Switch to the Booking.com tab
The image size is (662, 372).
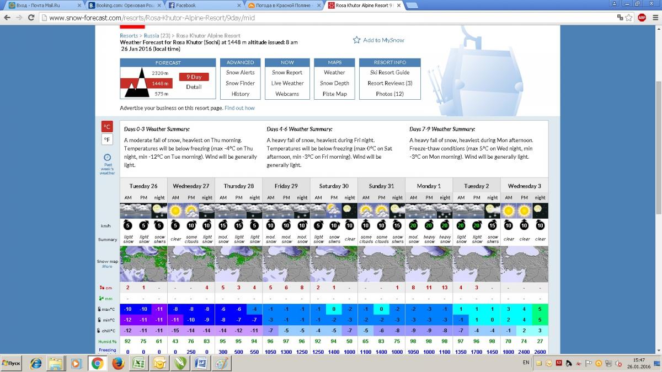coord(124,5)
